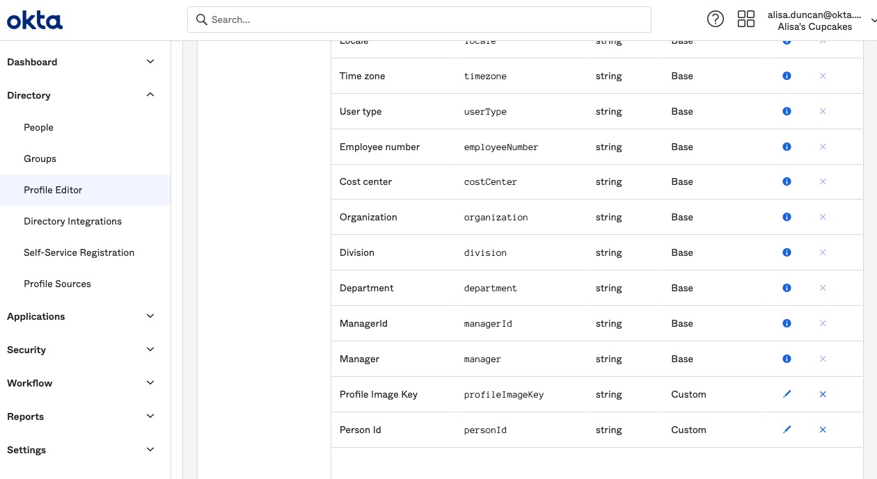Delete the Profile Image Key attribute
877x479 pixels.
click(823, 394)
